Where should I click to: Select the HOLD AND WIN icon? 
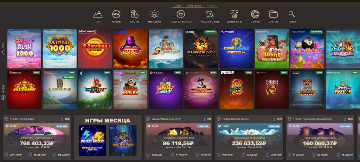pos(210,14)
